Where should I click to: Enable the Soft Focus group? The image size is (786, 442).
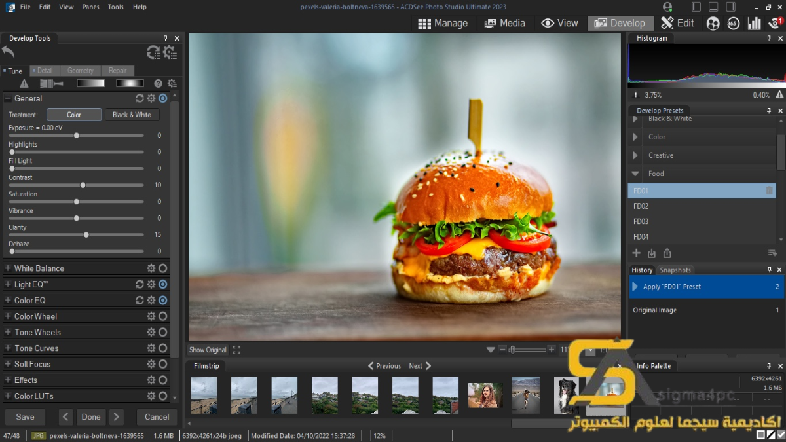[x=163, y=364]
